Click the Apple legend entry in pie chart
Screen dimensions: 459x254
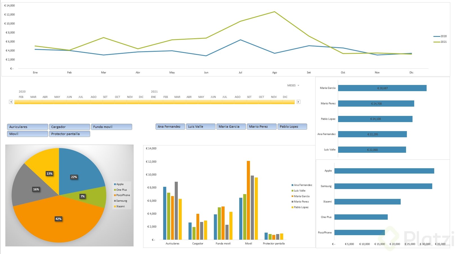coord(119,184)
